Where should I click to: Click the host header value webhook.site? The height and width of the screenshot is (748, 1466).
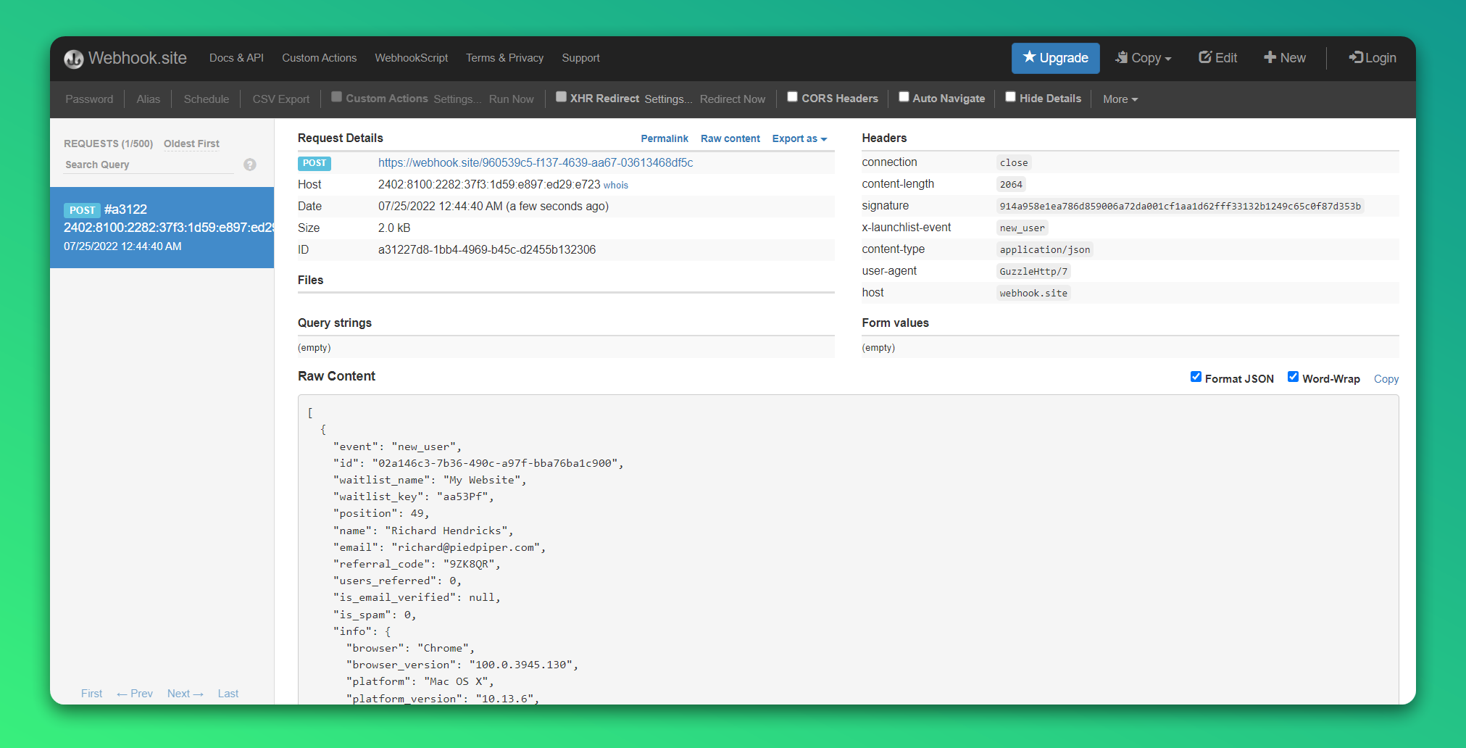tap(1033, 294)
